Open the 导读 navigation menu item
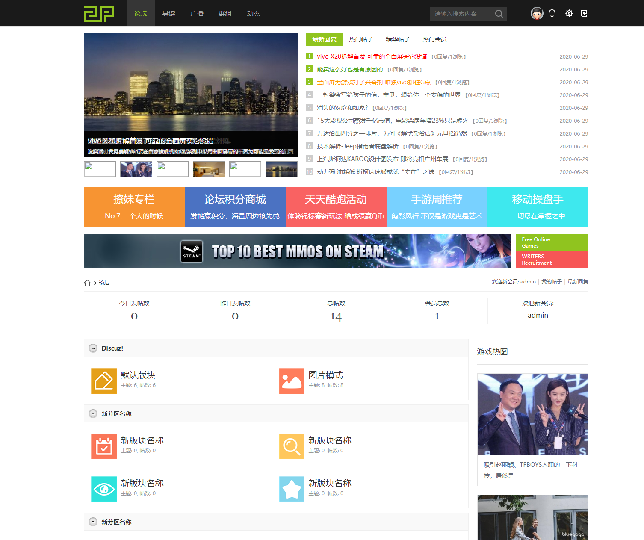This screenshot has width=644, height=540. click(x=168, y=14)
